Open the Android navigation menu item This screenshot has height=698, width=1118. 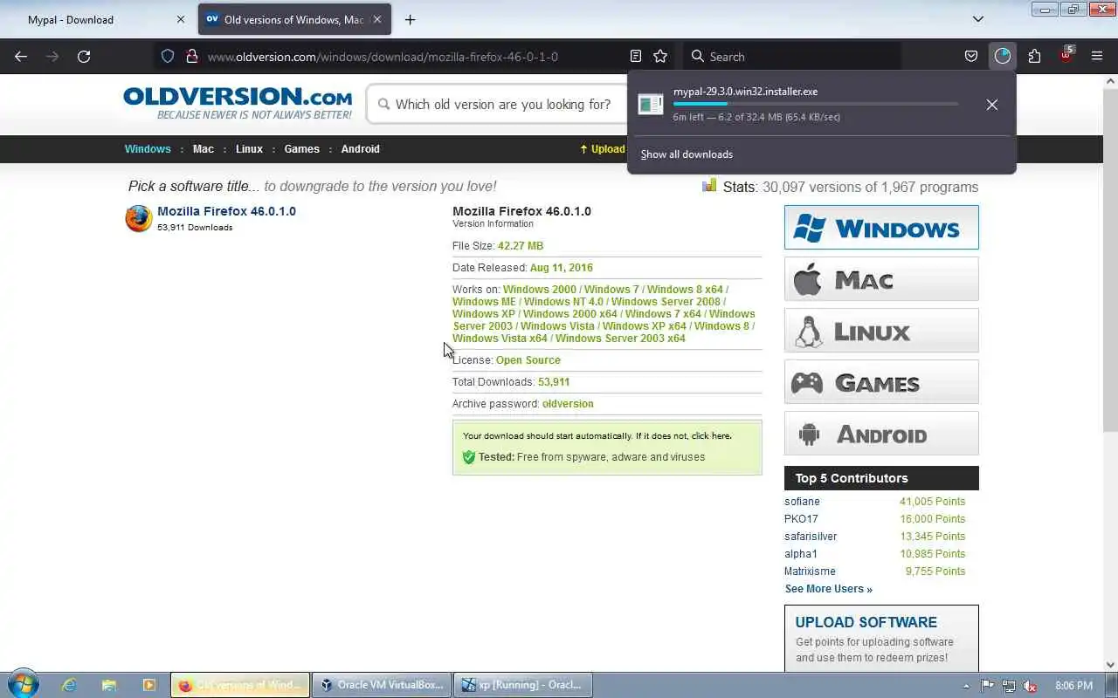361,149
